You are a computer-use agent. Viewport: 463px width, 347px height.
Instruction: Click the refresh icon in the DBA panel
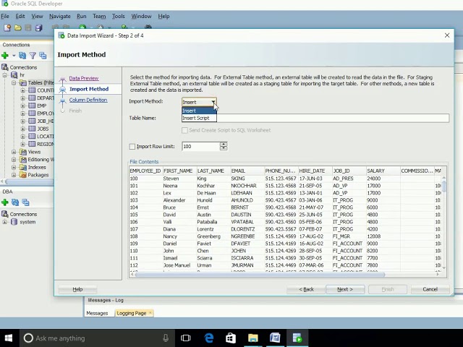click(x=15, y=202)
